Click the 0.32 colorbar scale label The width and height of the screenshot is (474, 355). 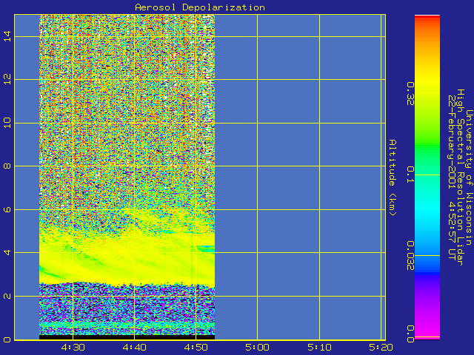pyautogui.click(x=408, y=95)
